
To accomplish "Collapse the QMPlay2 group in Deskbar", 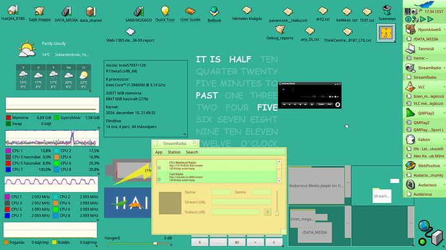I will tap(444, 113).
